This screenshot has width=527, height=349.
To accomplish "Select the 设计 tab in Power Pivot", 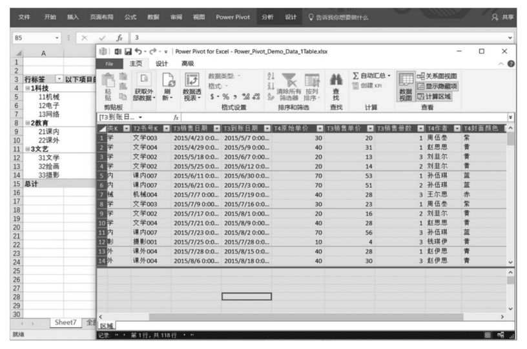I will [x=161, y=63].
